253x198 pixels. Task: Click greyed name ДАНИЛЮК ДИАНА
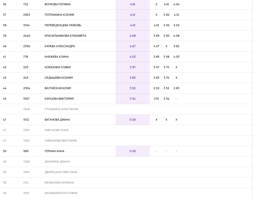point(57,162)
